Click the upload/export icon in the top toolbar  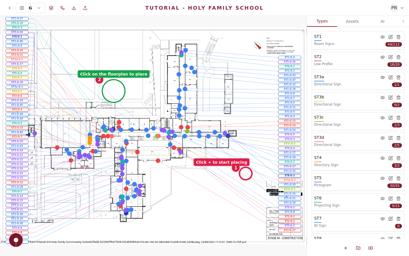[85, 8]
